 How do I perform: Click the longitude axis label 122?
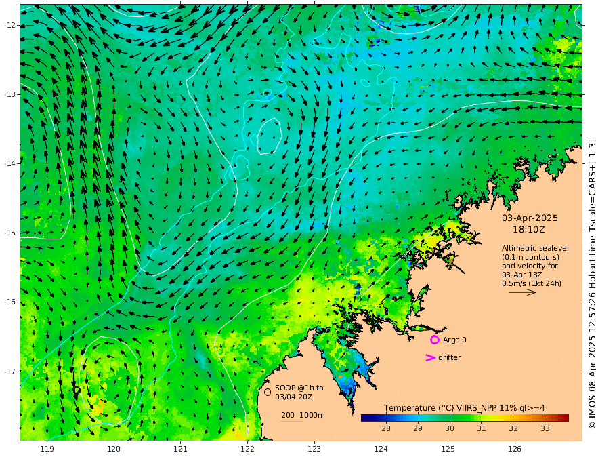tap(247, 449)
